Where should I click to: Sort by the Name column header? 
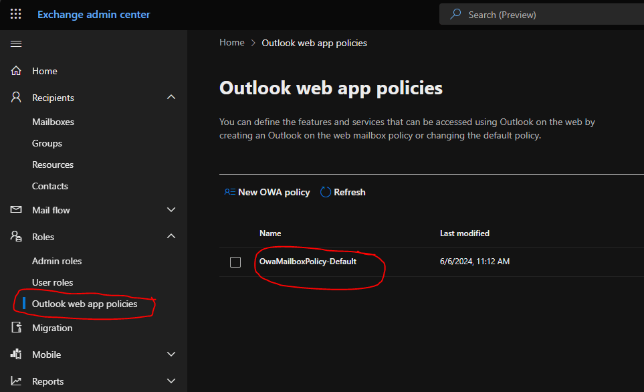tap(270, 233)
